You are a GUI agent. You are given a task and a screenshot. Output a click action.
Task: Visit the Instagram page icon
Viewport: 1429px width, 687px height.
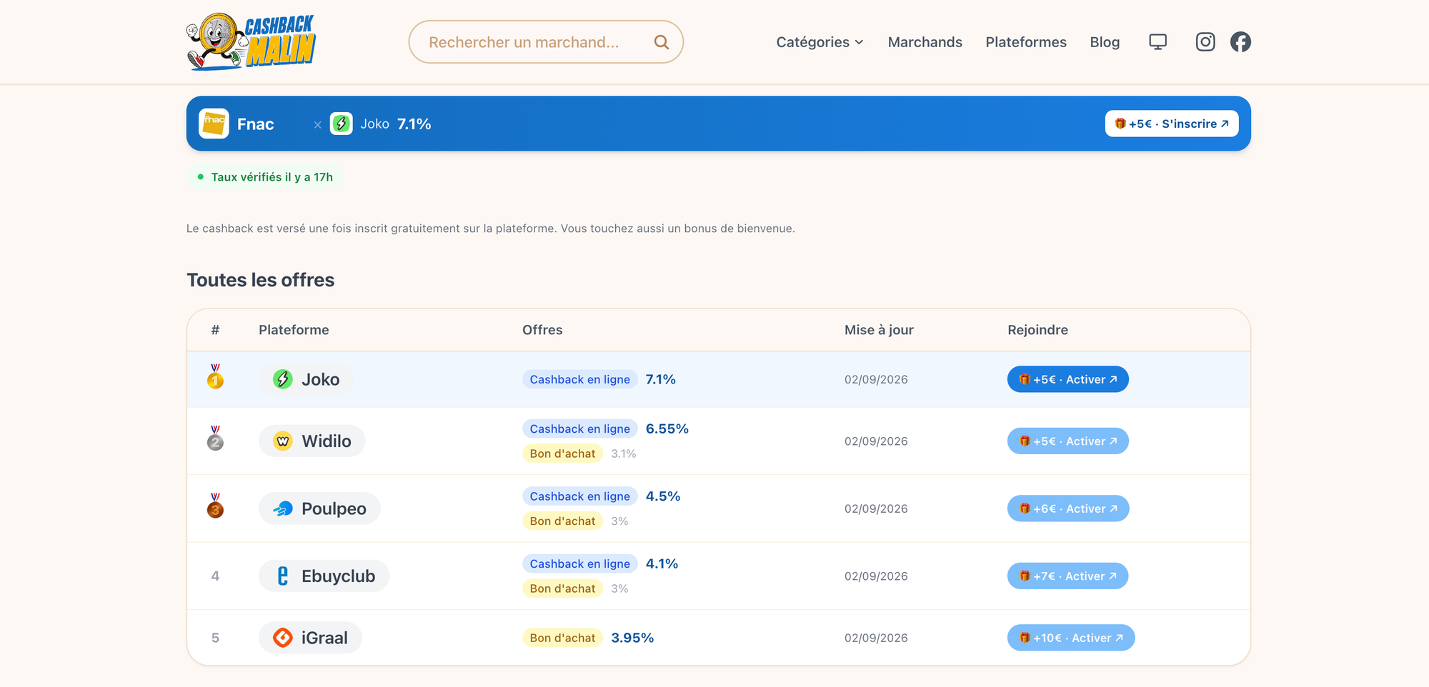[x=1205, y=42]
